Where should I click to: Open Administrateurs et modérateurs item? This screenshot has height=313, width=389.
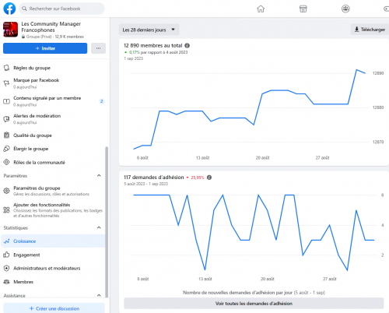tap(53, 268)
